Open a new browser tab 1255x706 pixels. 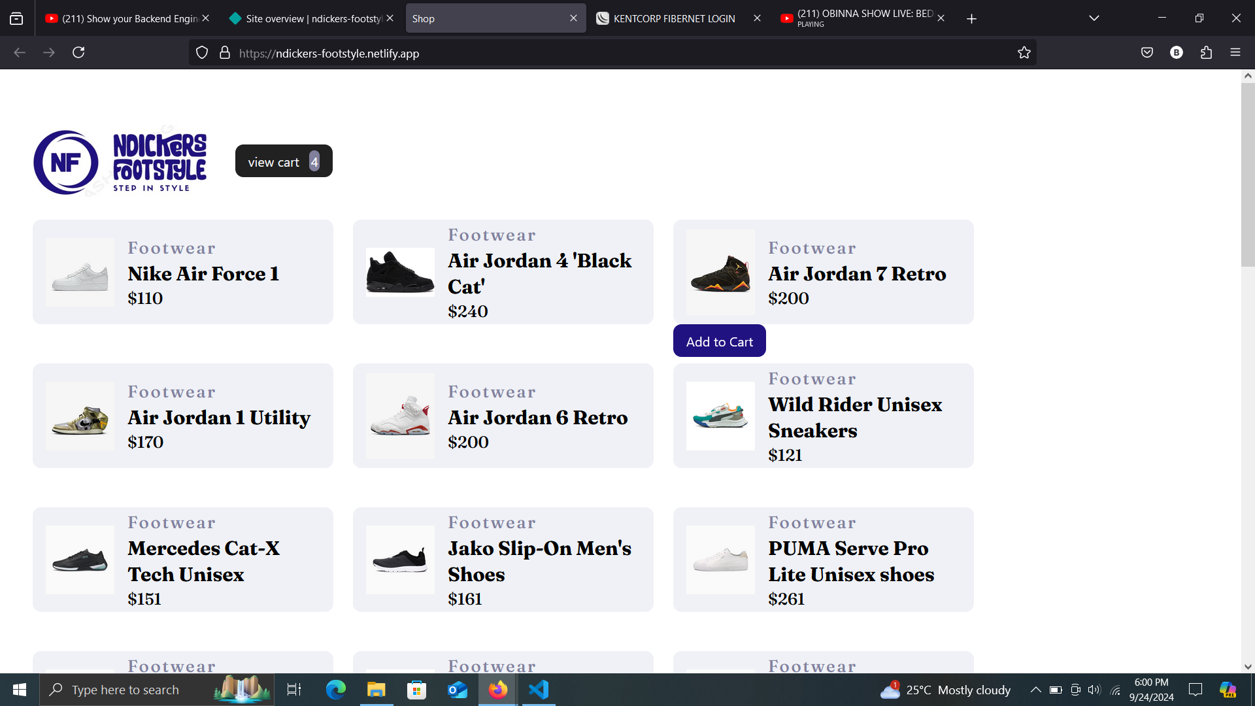coord(971,19)
